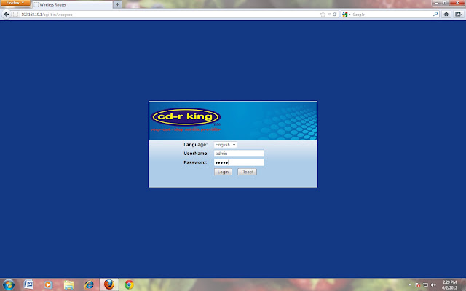The width and height of the screenshot is (466, 291).
Task: Open Google Chrome from the taskbar
Action: [129, 284]
